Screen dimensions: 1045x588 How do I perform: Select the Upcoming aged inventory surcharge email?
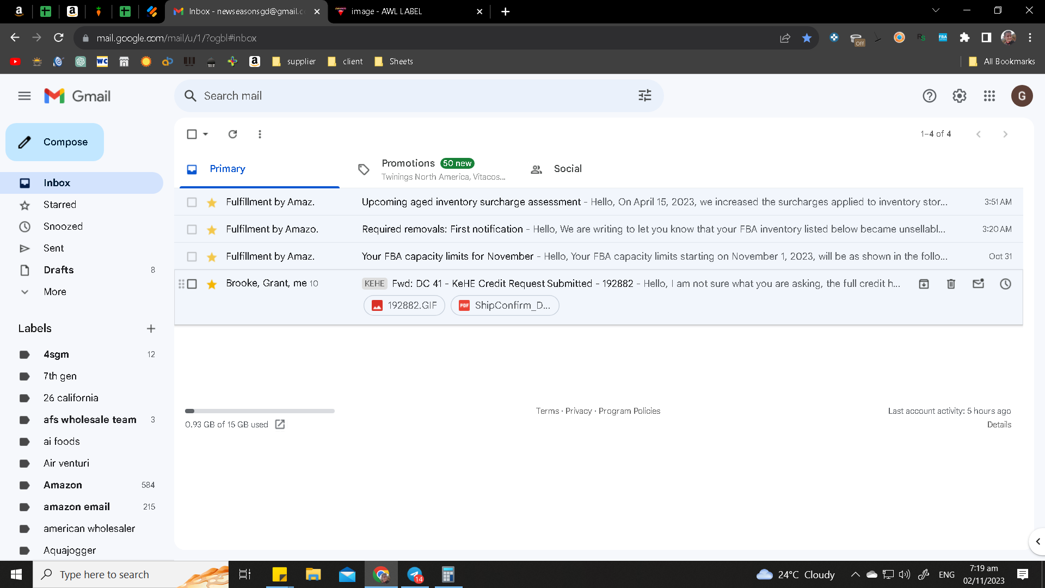192,202
